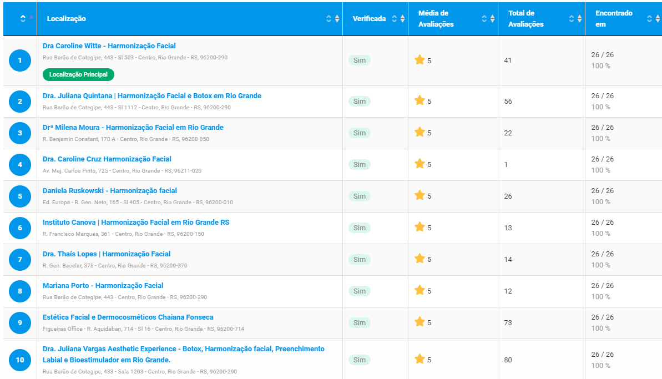Open the Instituto Canova listing link
The width and height of the screenshot is (662, 379).
(136, 223)
